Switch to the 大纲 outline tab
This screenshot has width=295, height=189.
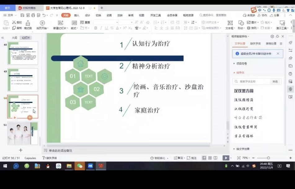pos(14,38)
